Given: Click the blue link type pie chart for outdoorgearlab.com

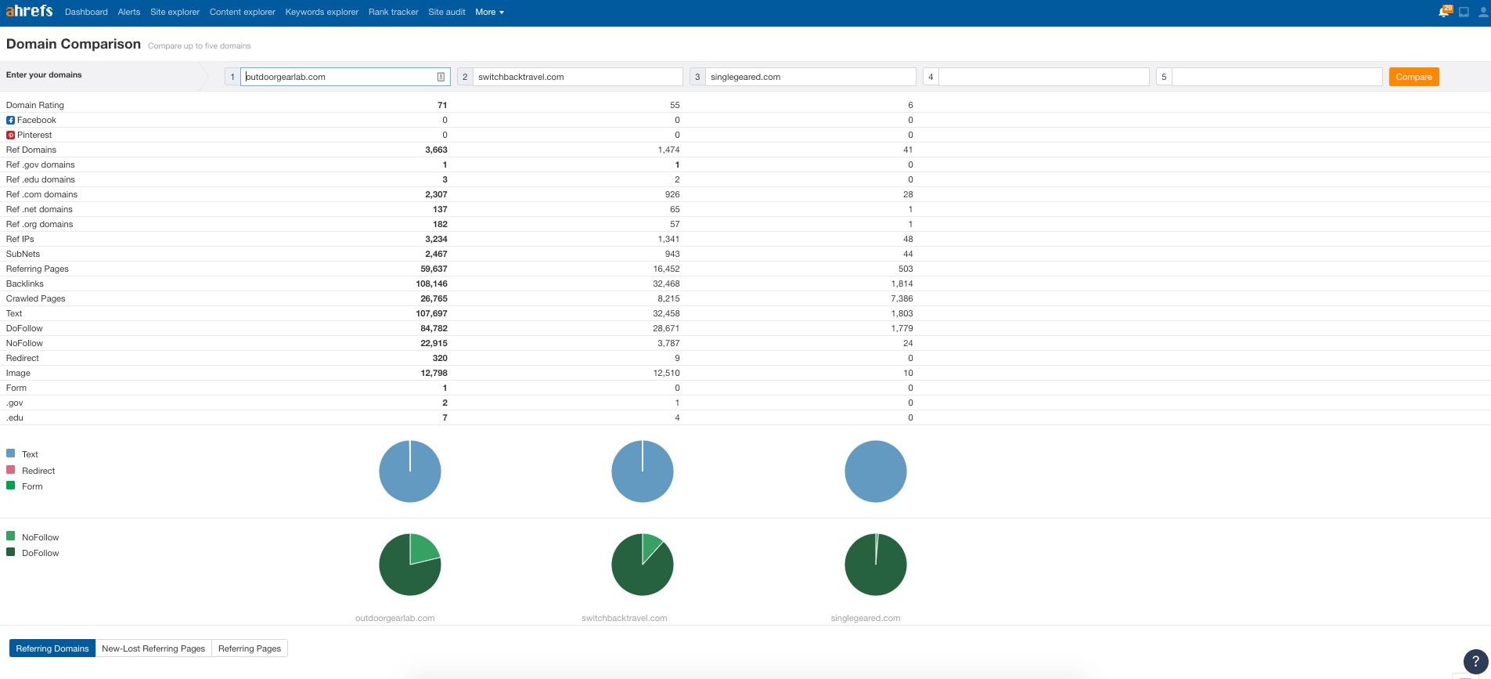Looking at the screenshot, I should pyautogui.click(x=410, y=471).
